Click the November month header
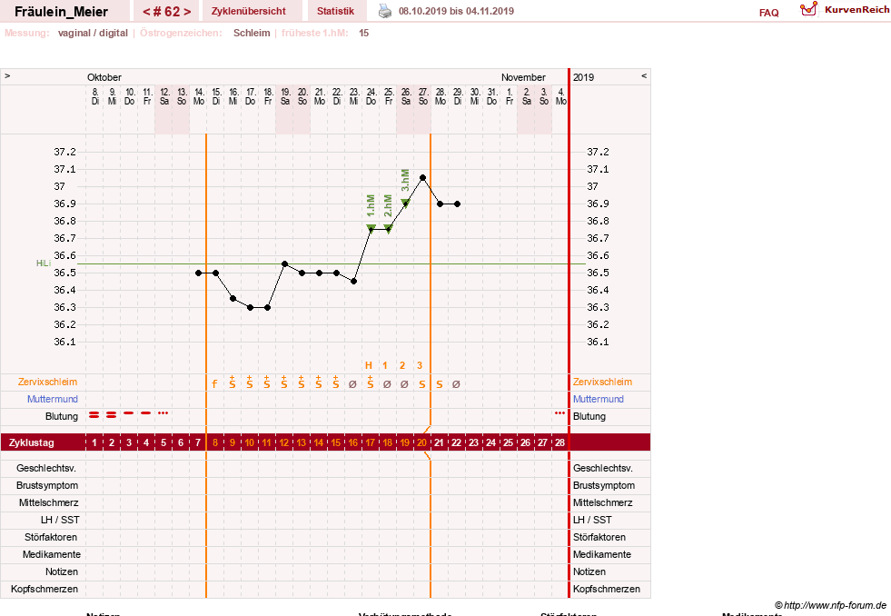Image resolution: width=891 pixels, height=616 pixels. tap(523, 77)
